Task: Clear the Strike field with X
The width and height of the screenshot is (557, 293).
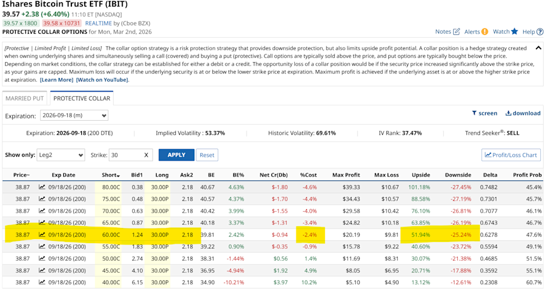Action: click(x=147, y=155)
